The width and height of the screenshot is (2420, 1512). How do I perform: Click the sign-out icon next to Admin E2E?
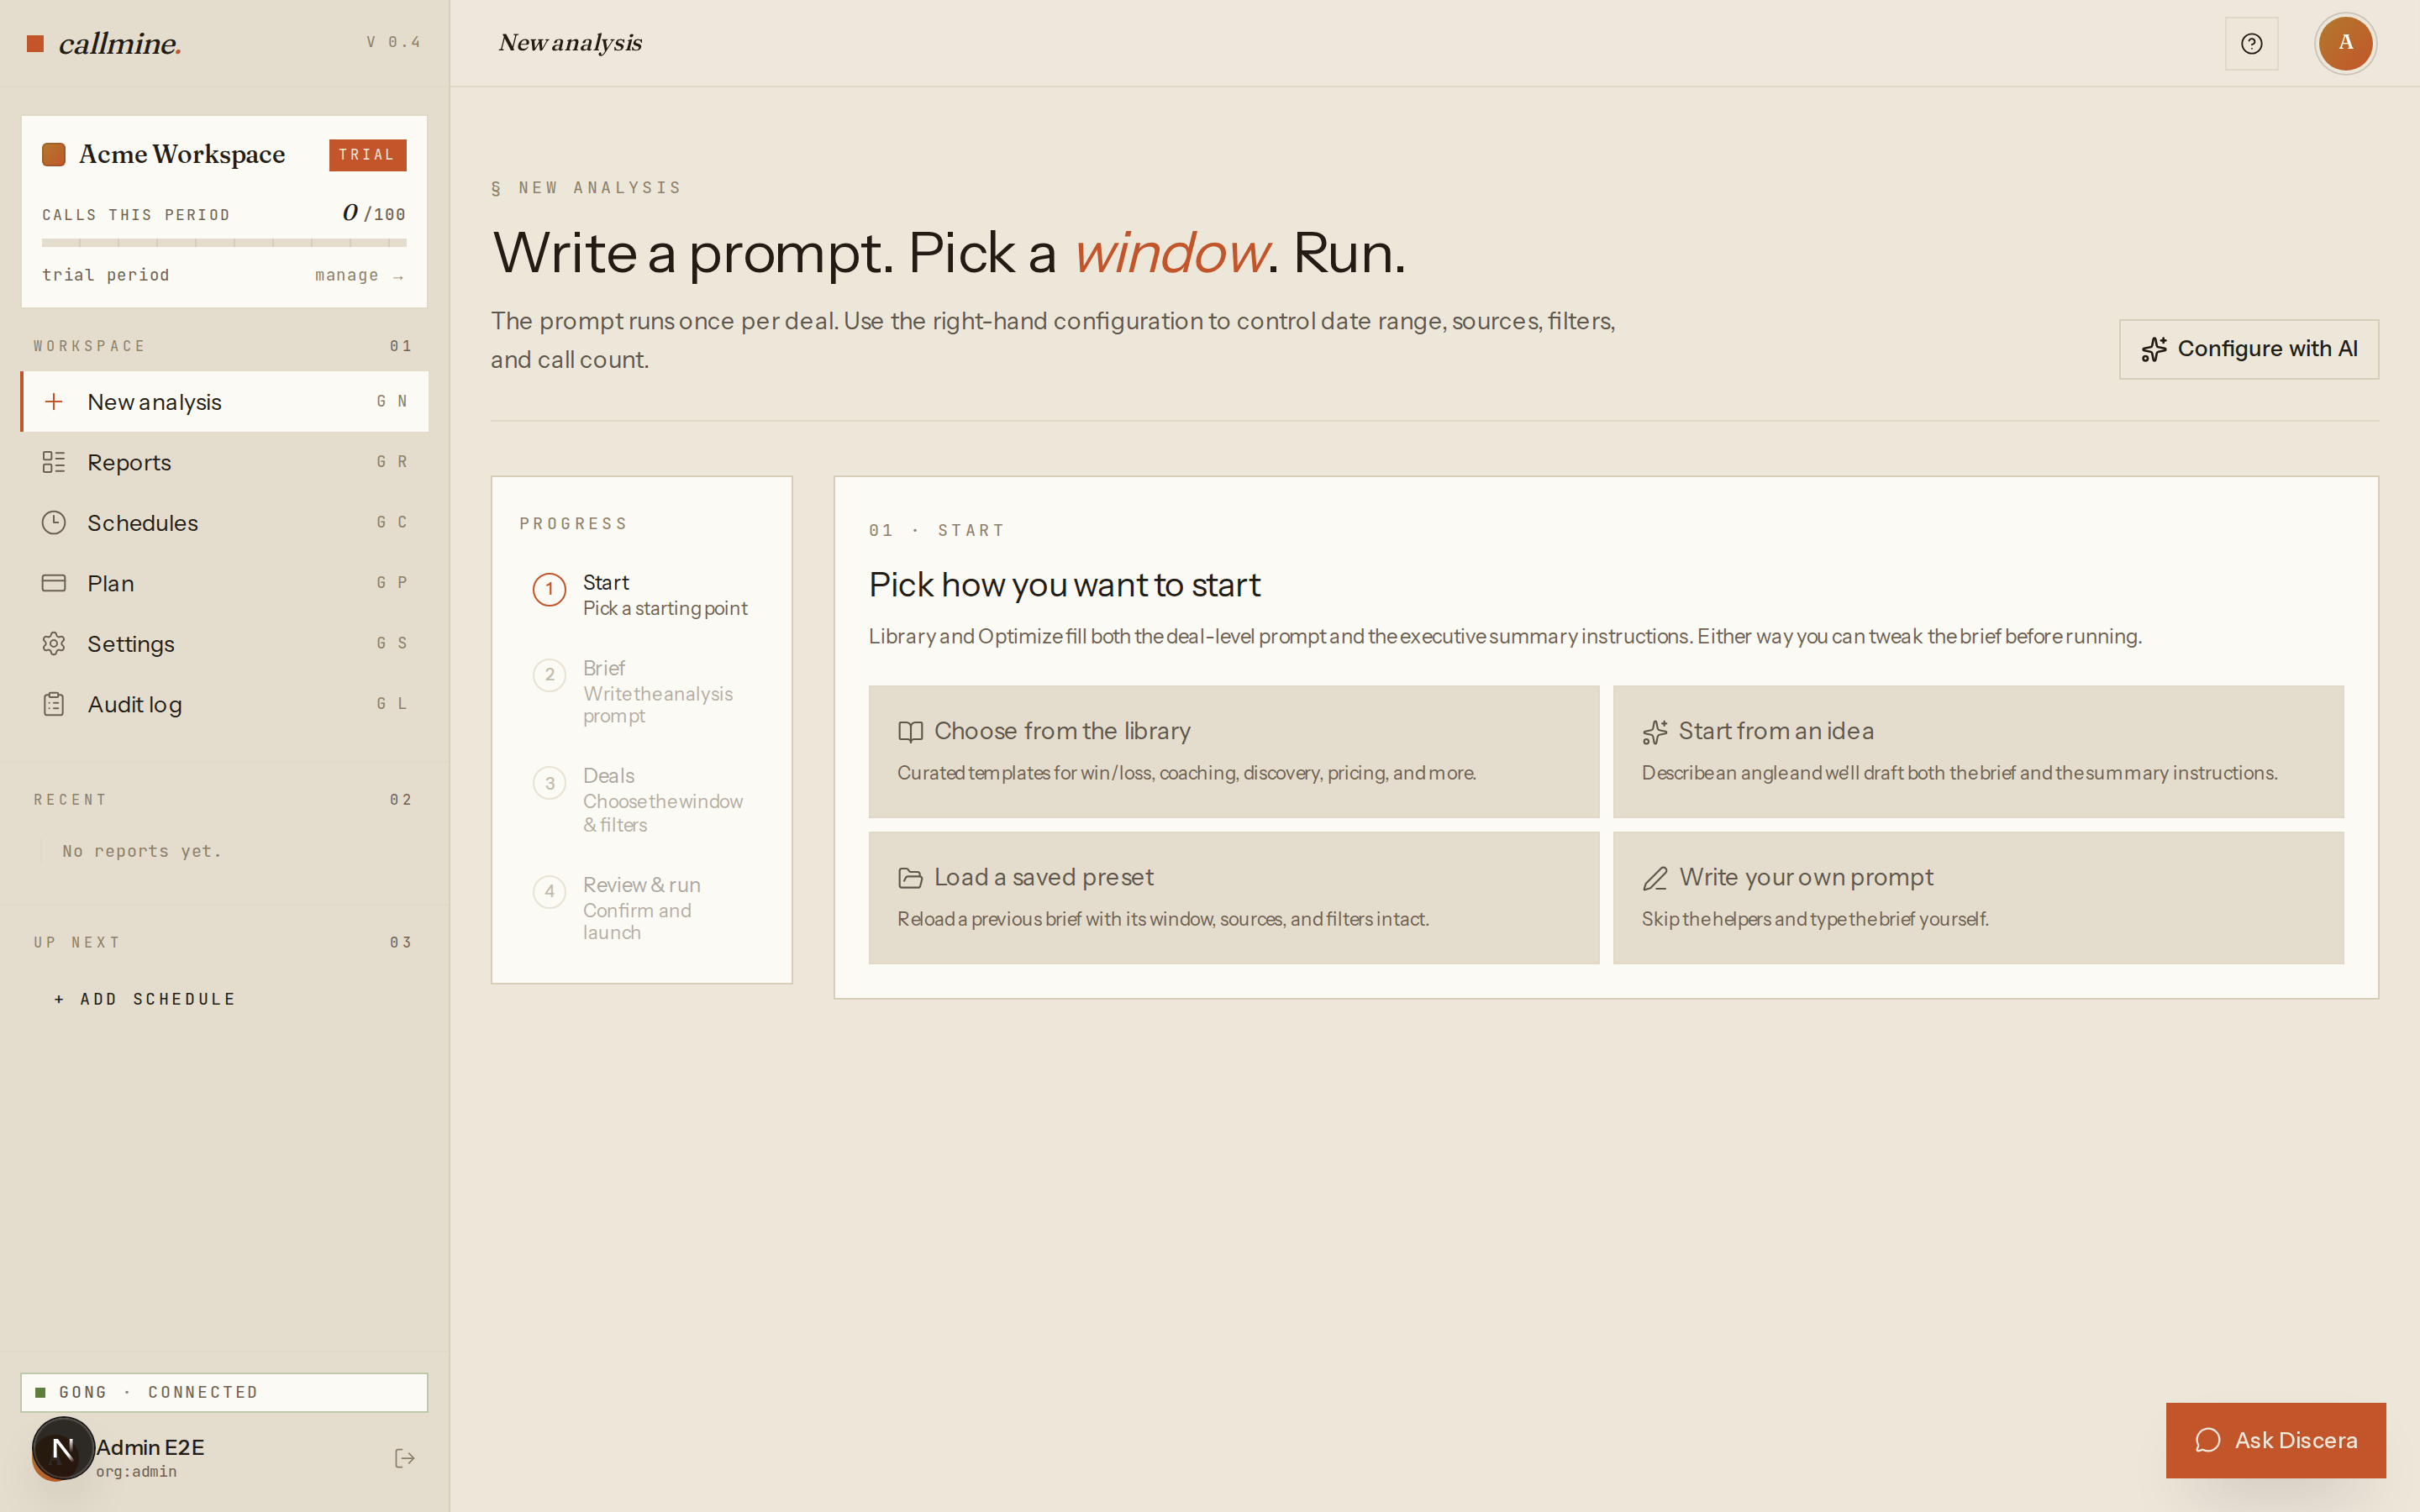[x=404, y=1458]
